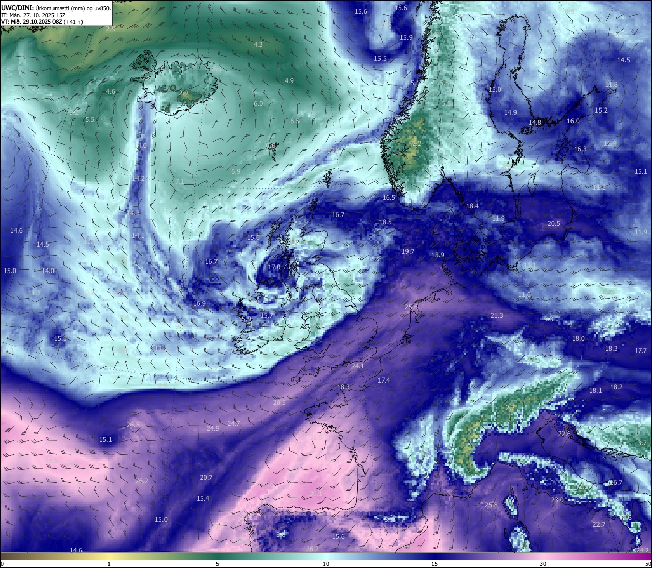This screenshot has height=568, width=652.
Task: Click the 14.8 map value
Action: 535,122
